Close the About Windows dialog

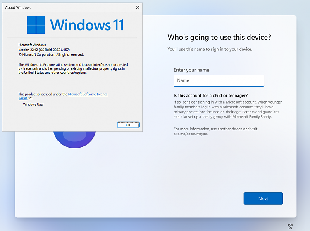tap(138, 7)
